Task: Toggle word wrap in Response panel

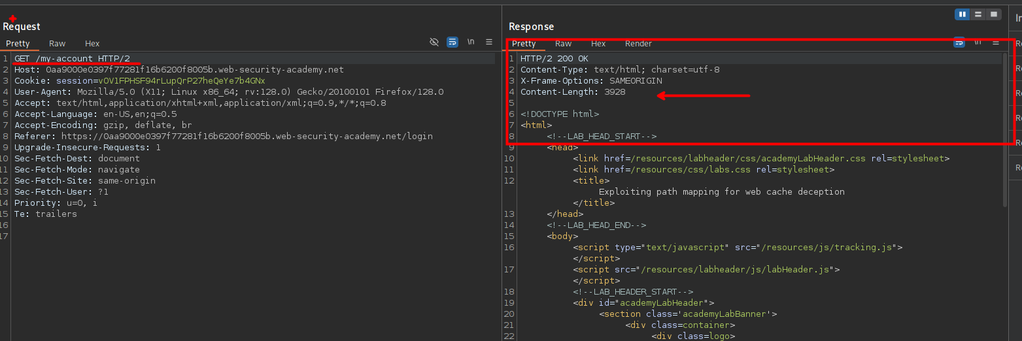Action: point(959,42)
